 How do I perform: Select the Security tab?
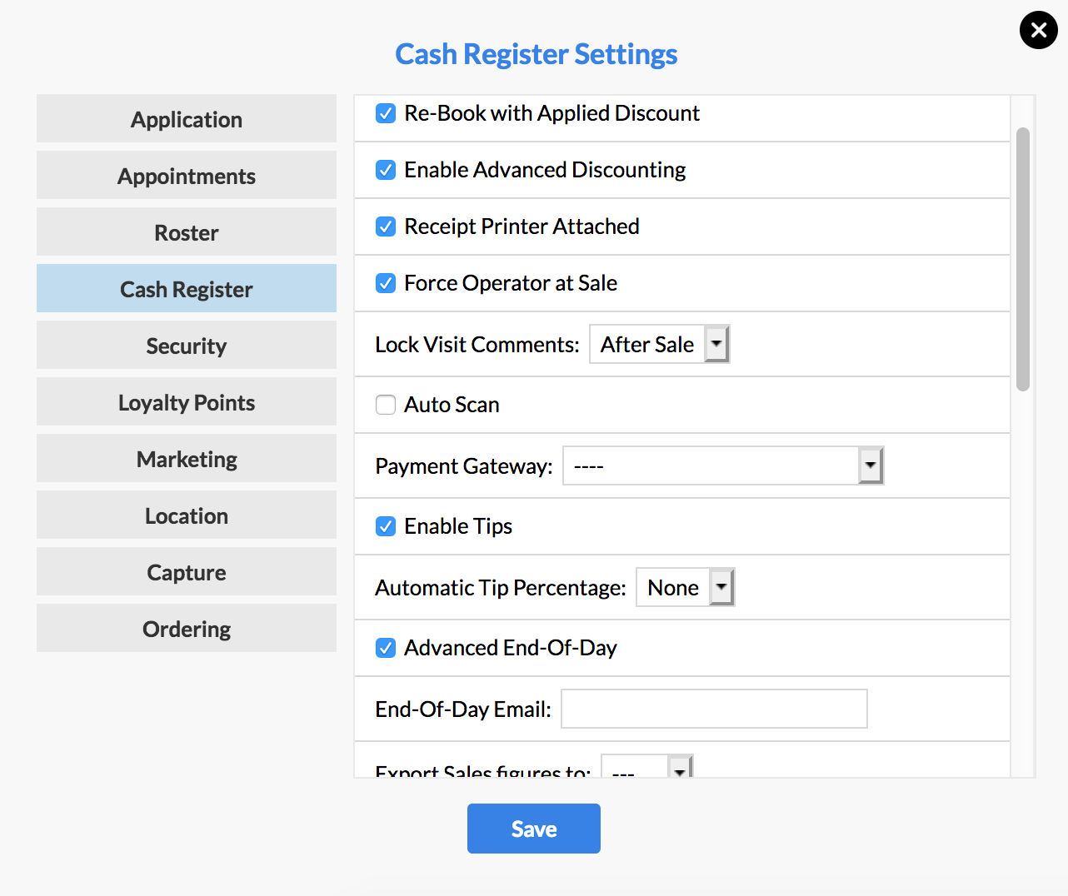click(187, 345)
